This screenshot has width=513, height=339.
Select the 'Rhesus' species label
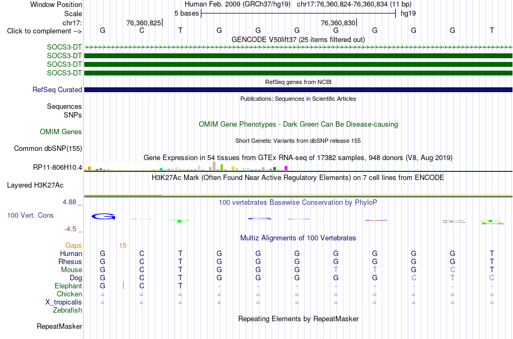[x=70, y=262]
